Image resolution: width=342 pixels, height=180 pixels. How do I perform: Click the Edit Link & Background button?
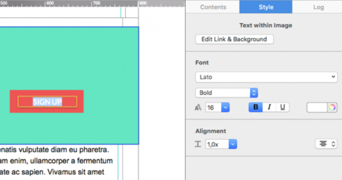(x=234, y=39)
